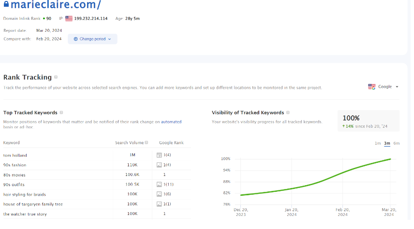The height and width of the screenshot is (229, 414).
Task: Select the watcher true story keyword
Action: click(25, 214)
